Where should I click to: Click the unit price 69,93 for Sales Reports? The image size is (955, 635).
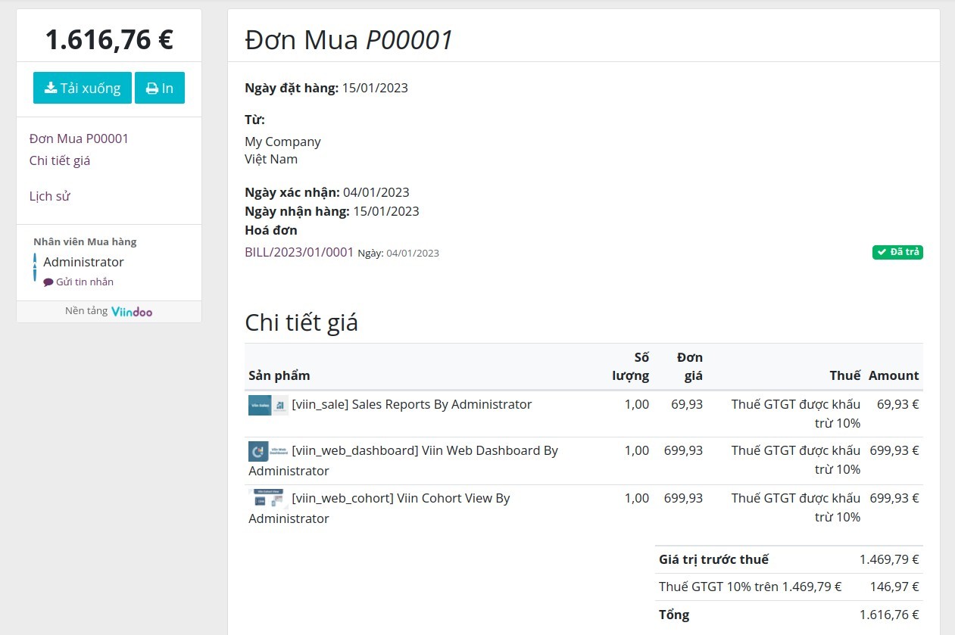click(687, 404)
